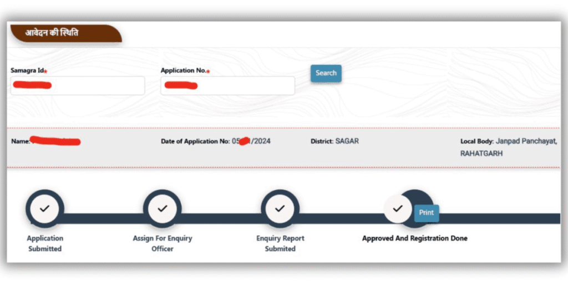This screenshot has width=568, height=284.
Task: Click the 'Assign For Enquiry Officer' label
Action: [163, 244]
